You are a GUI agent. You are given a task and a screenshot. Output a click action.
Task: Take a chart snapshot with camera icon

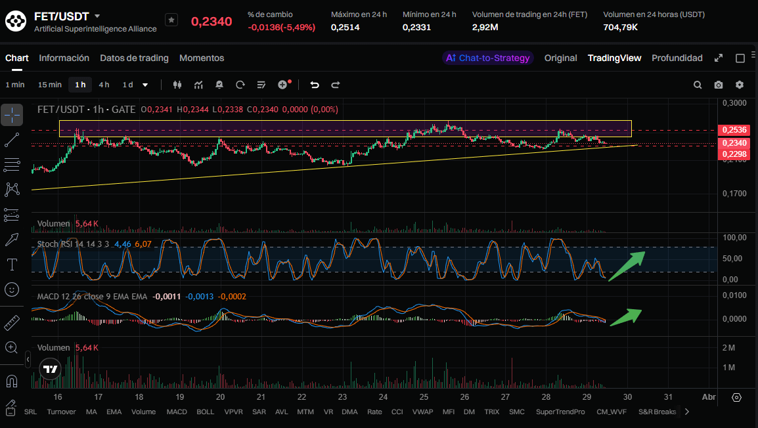pos(719,85)
